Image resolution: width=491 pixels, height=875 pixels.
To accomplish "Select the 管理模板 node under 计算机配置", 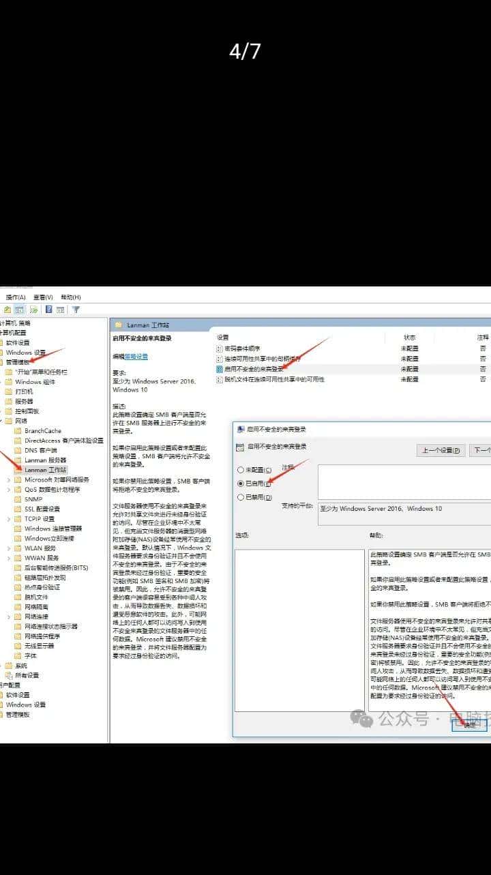I will [x=18, y=362].
